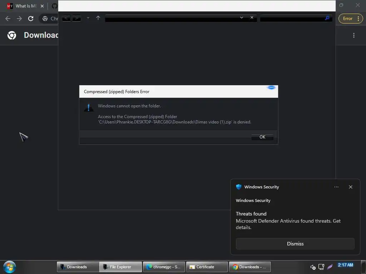Click the warning icon in the error dialog

[x=89, y=108]
